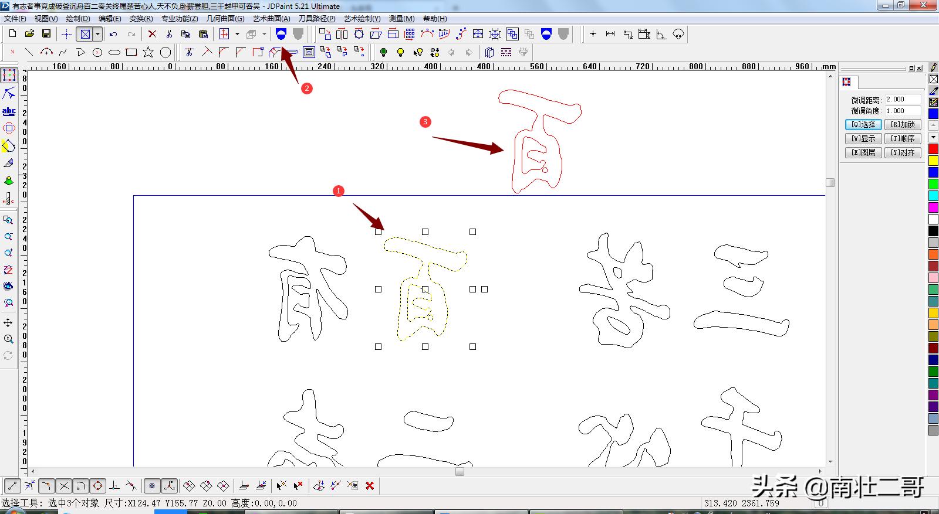Open dropdown beside the crossed-box view button
This screenshot has height=514, width=939.
click(x=97, y=34)
